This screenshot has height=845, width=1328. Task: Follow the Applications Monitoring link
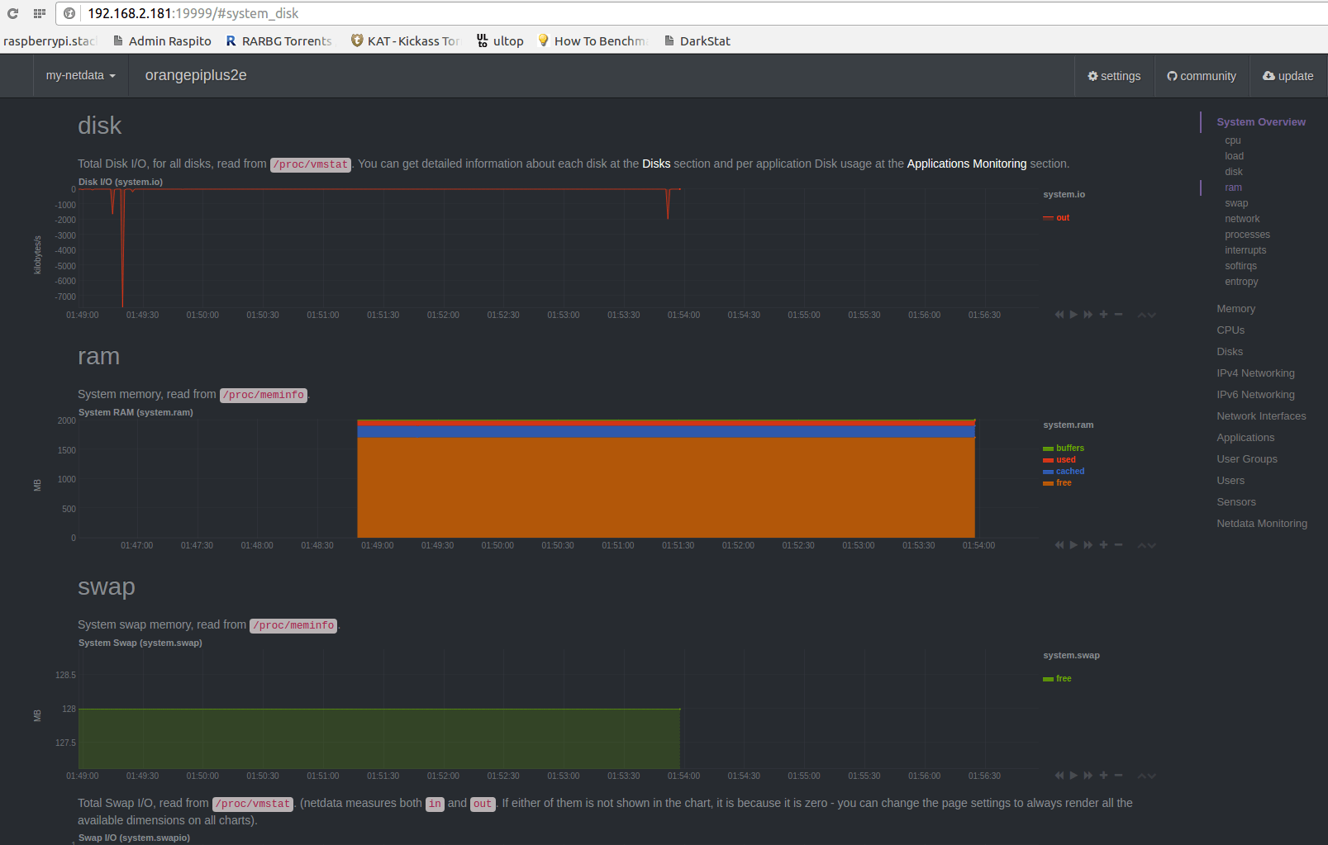coord(966,164)
